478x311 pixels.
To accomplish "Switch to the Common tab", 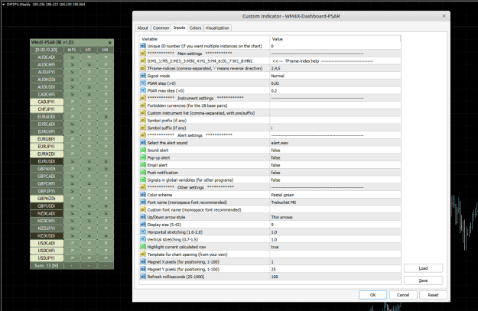I will tap(161, 28).
